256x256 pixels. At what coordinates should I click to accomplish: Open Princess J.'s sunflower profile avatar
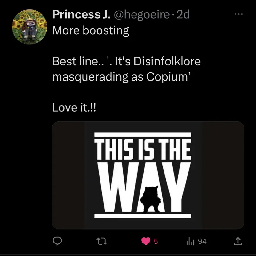(28, 27)
